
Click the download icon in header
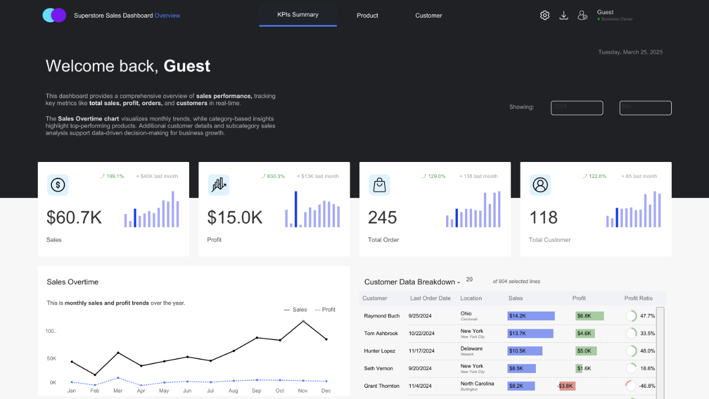564,15
